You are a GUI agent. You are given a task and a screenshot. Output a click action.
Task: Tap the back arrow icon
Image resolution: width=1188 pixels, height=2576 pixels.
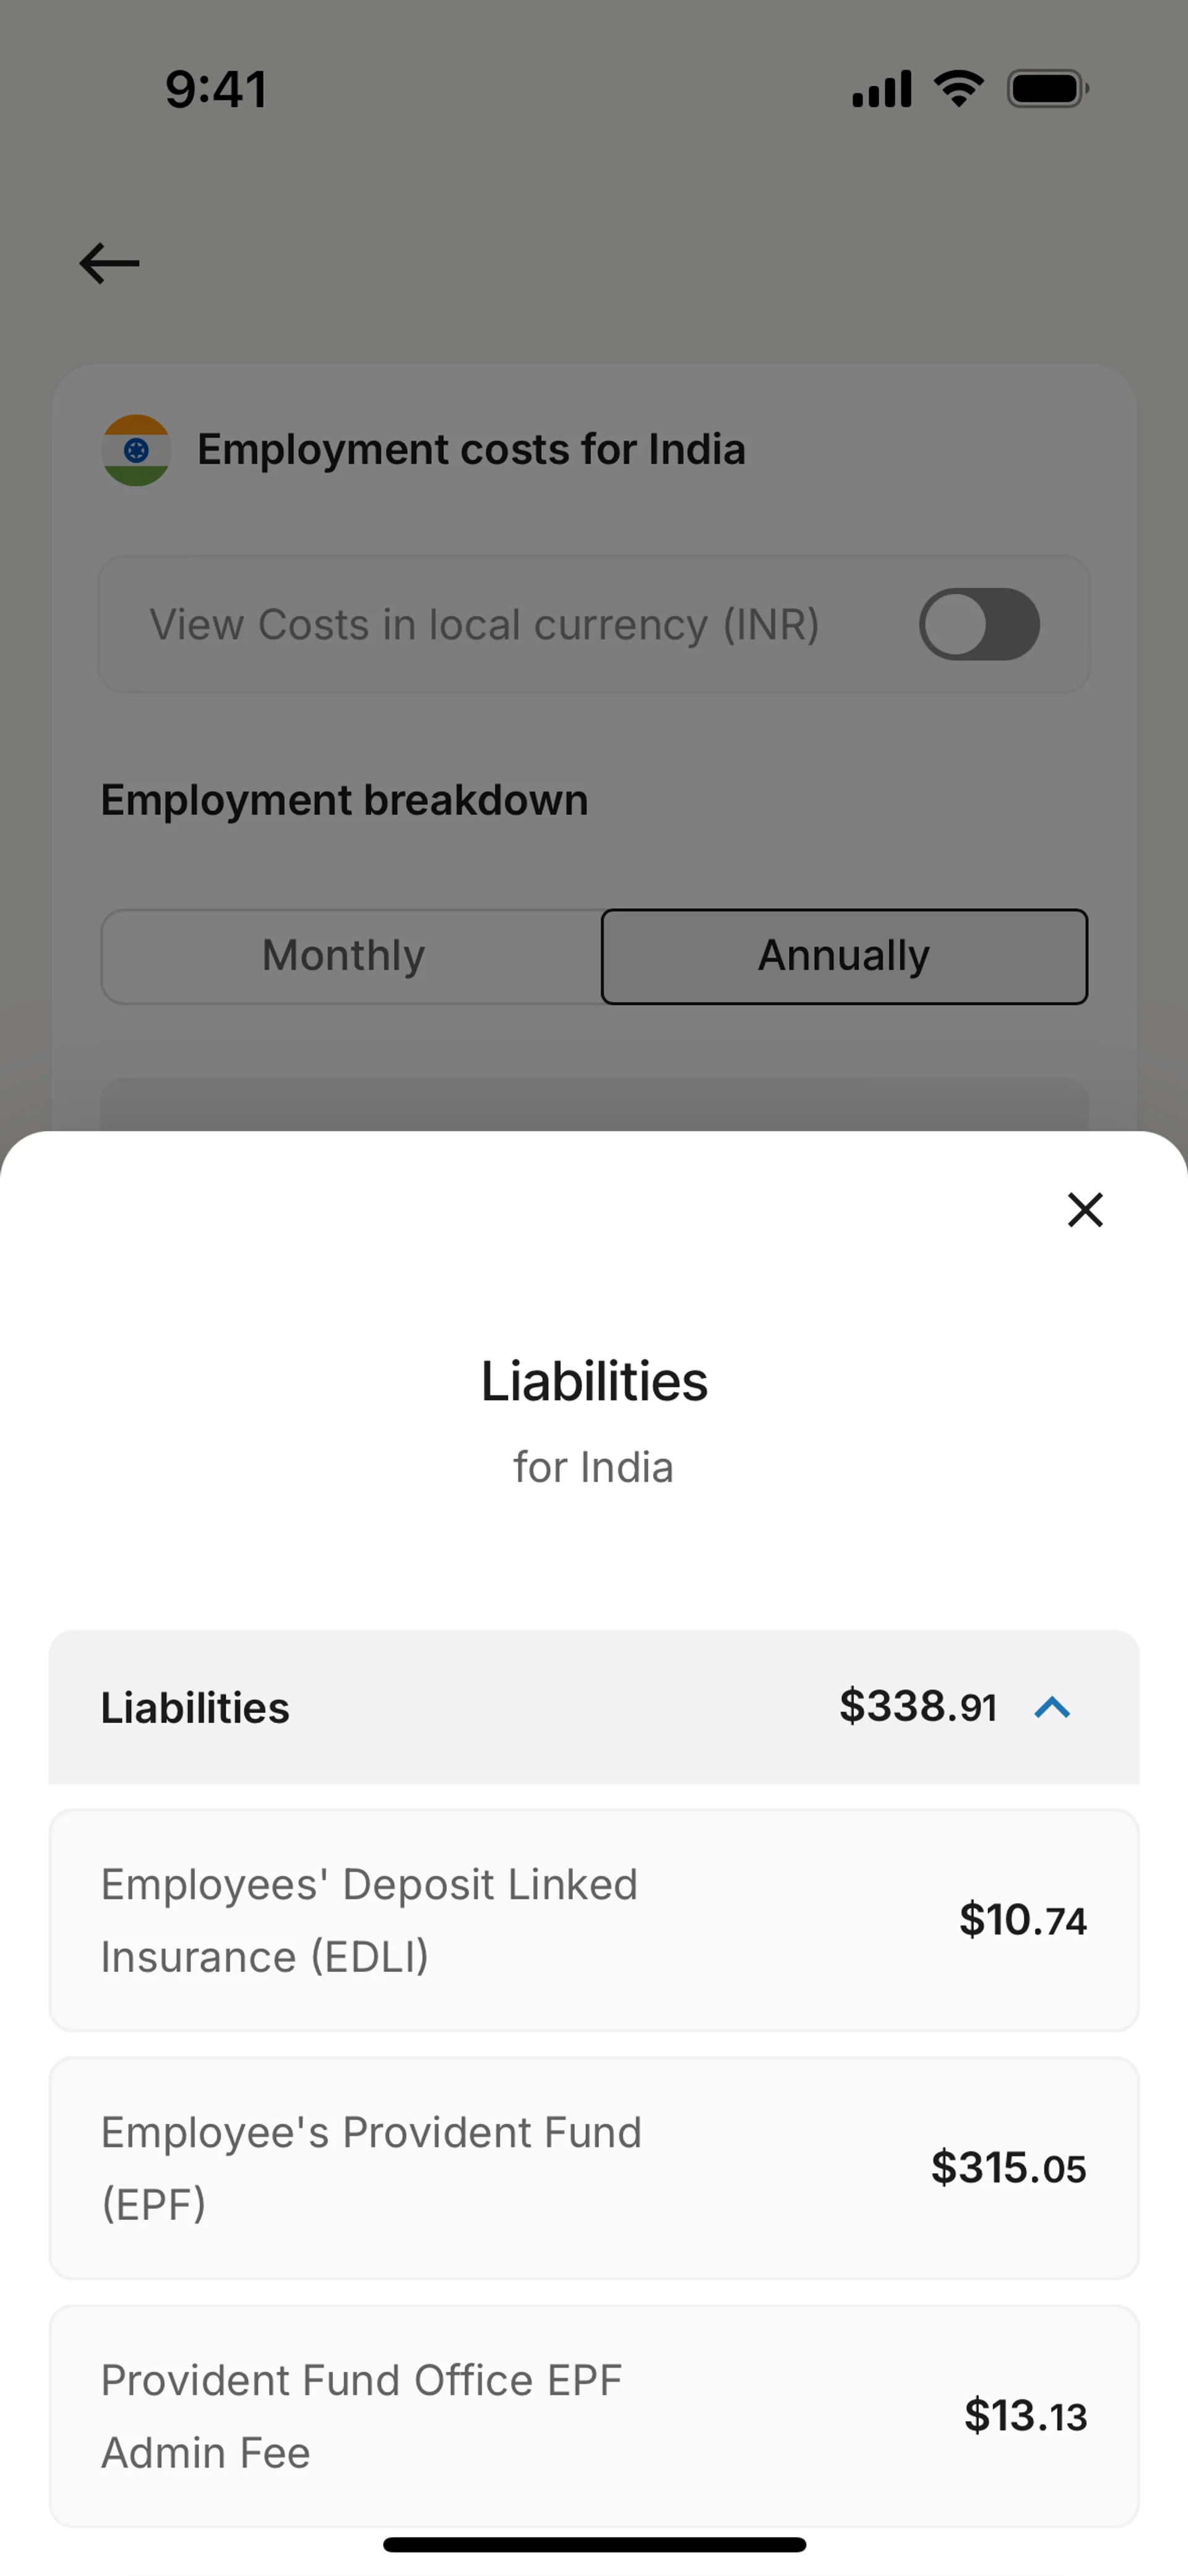pyautogui.click(x=109, y=264)
